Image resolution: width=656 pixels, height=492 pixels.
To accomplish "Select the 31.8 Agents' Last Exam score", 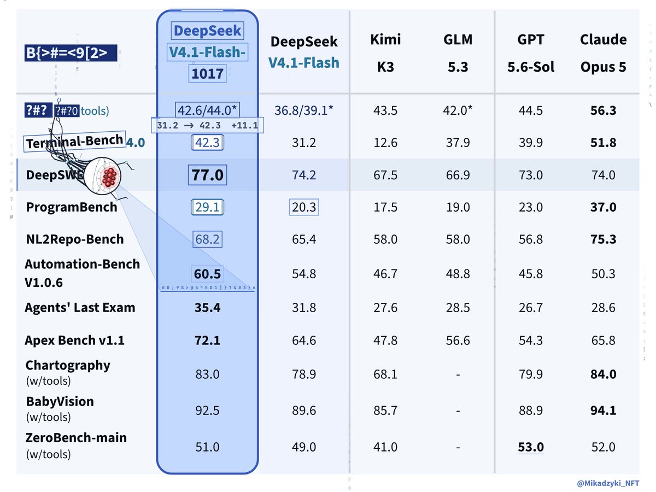I will pos(303,307).
